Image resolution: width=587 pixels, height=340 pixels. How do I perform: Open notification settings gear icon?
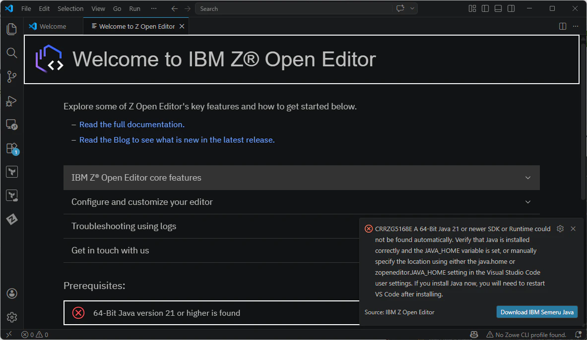560,229
